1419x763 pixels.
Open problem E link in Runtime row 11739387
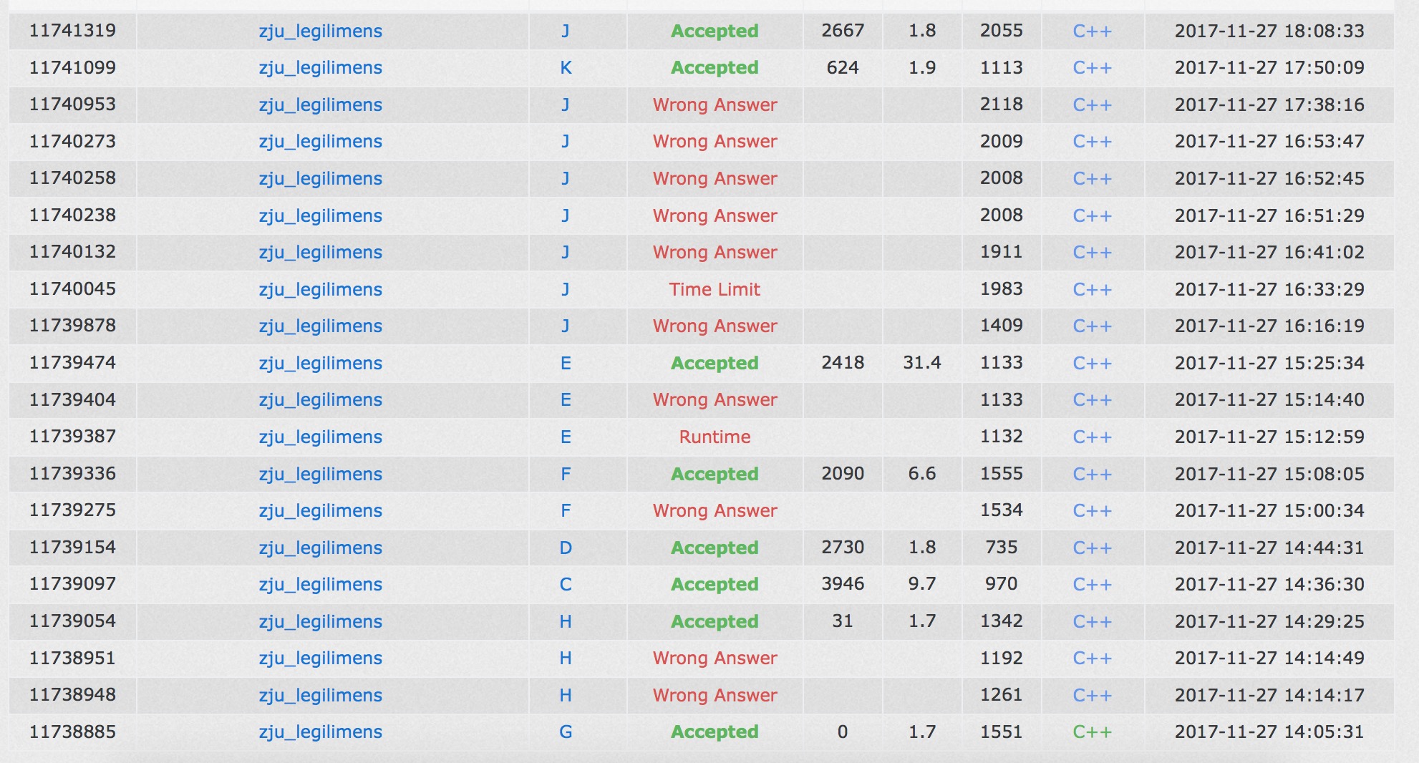click(x=565, y=437)
